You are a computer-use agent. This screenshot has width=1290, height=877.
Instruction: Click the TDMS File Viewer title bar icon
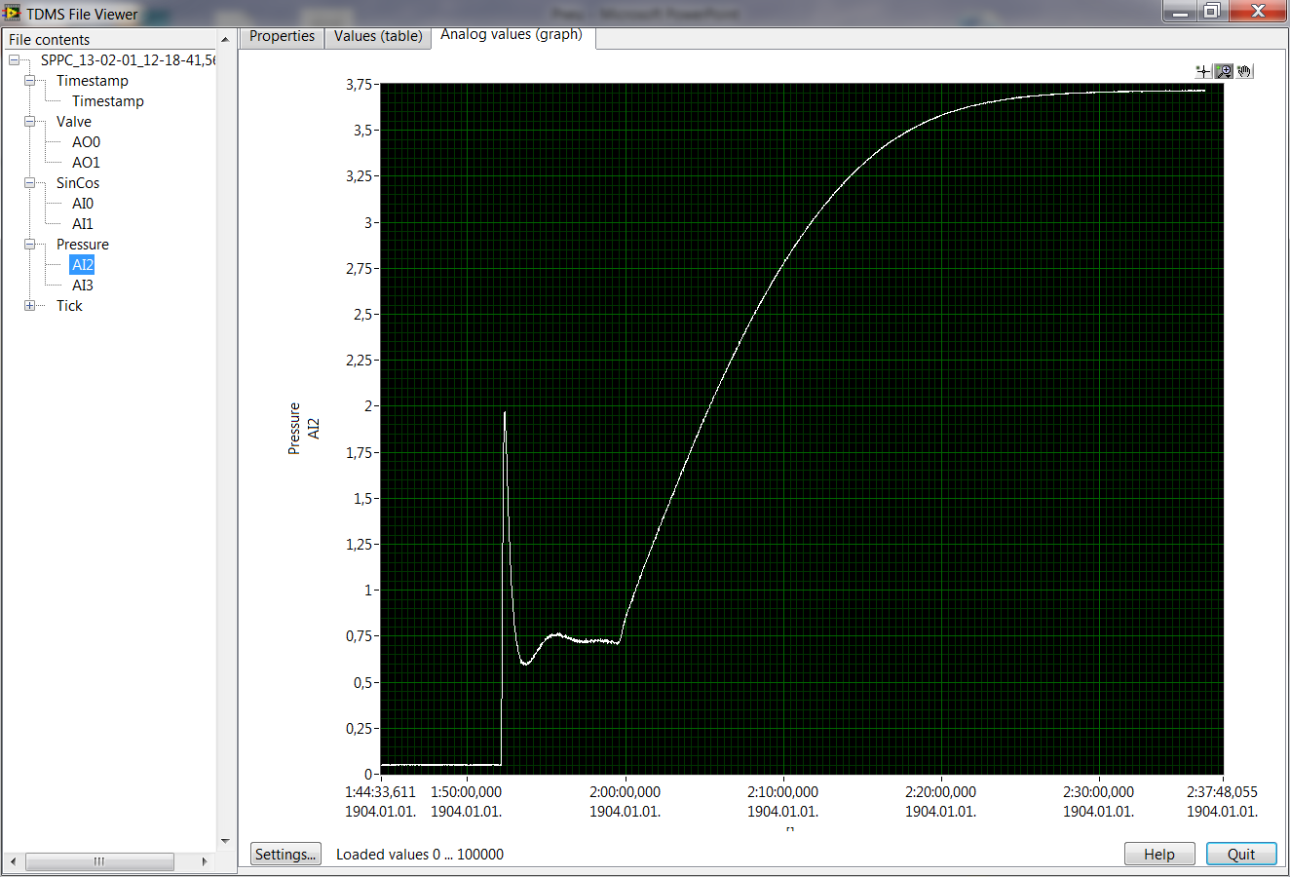pyautogui.click(x=12, y=13)
